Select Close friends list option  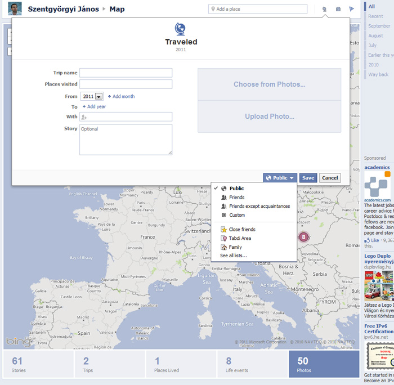point(254,230)
